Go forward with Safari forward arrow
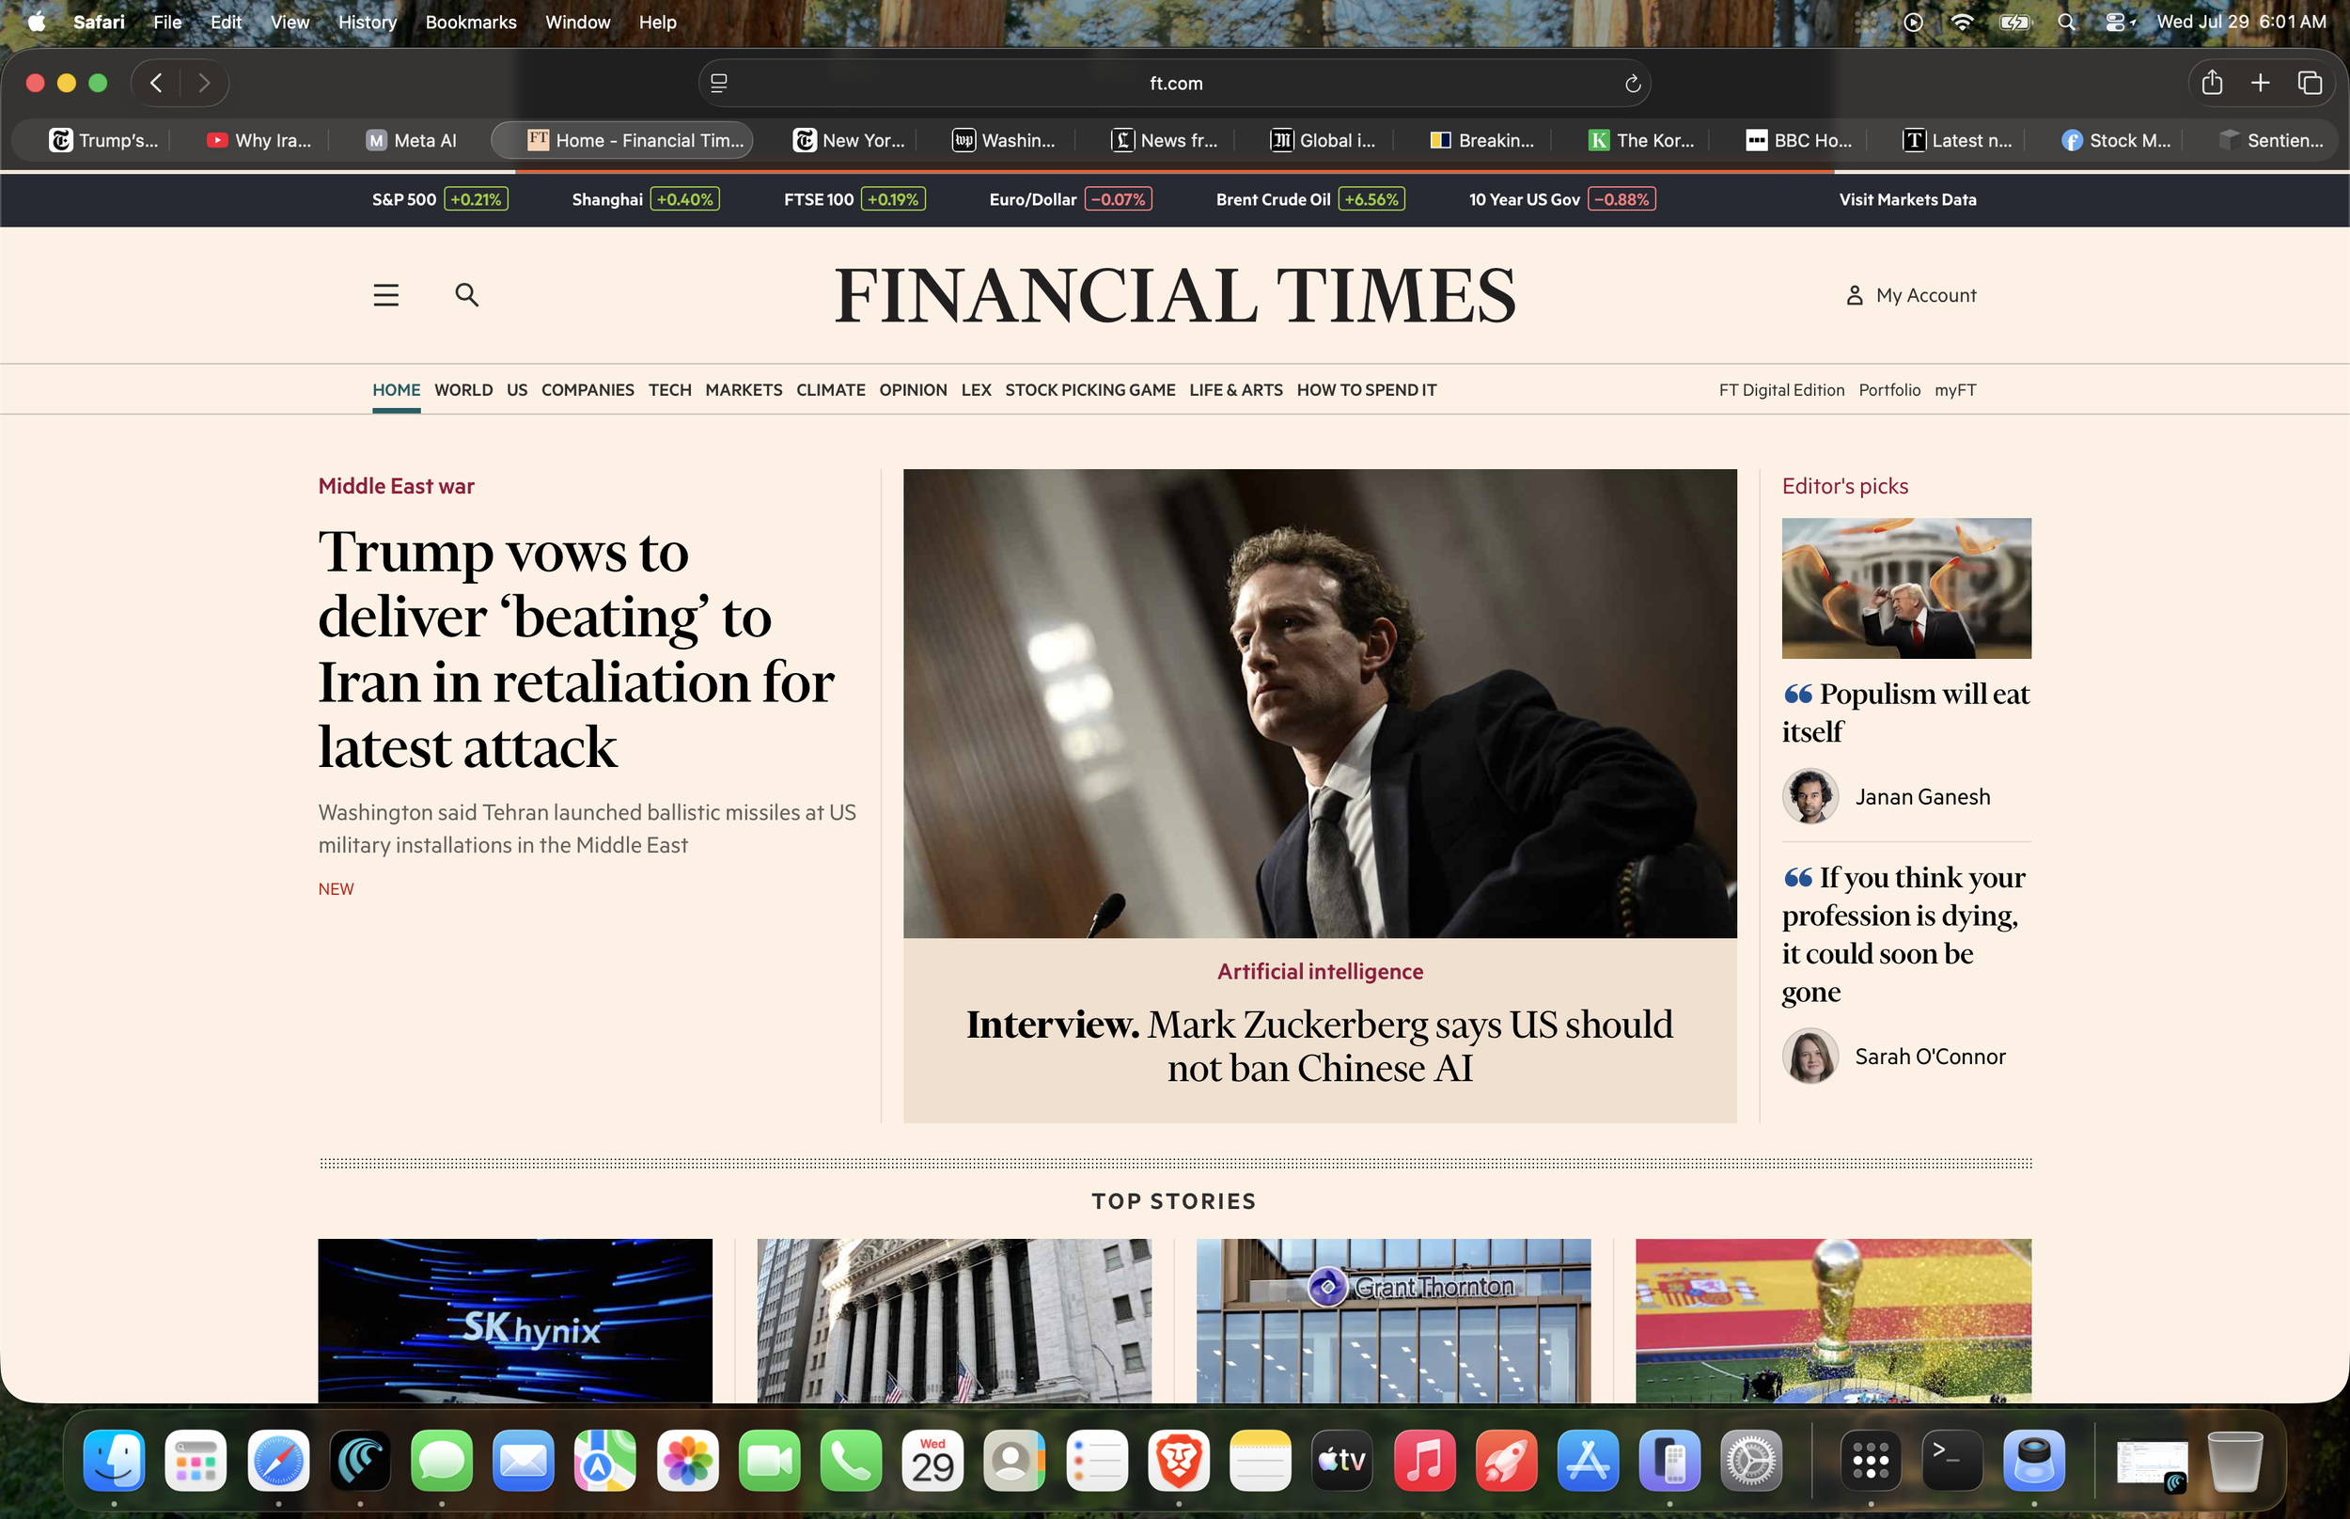This screenshot has width=2350, height=1519. 204,83
